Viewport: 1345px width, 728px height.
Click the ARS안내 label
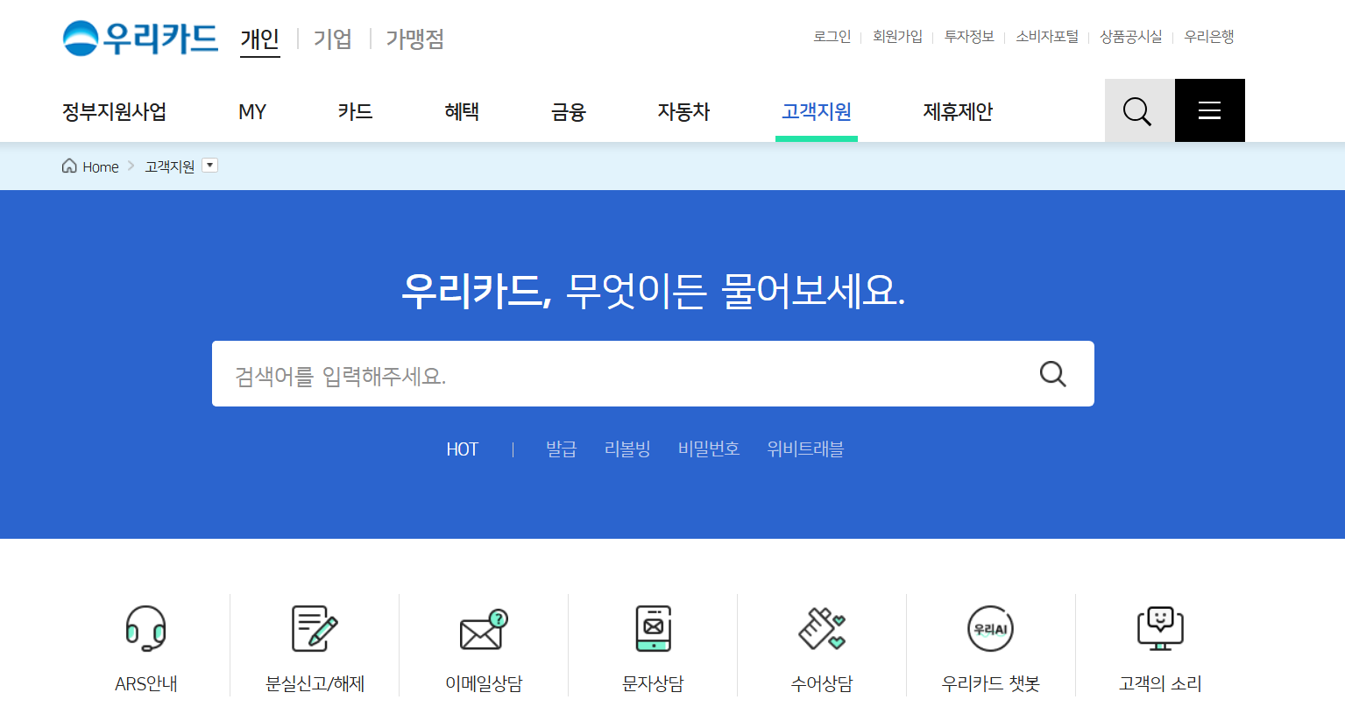pos(146,684)
